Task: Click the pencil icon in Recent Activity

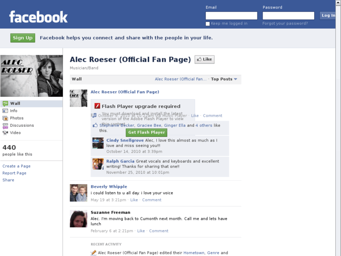Action: click(93, 253)
